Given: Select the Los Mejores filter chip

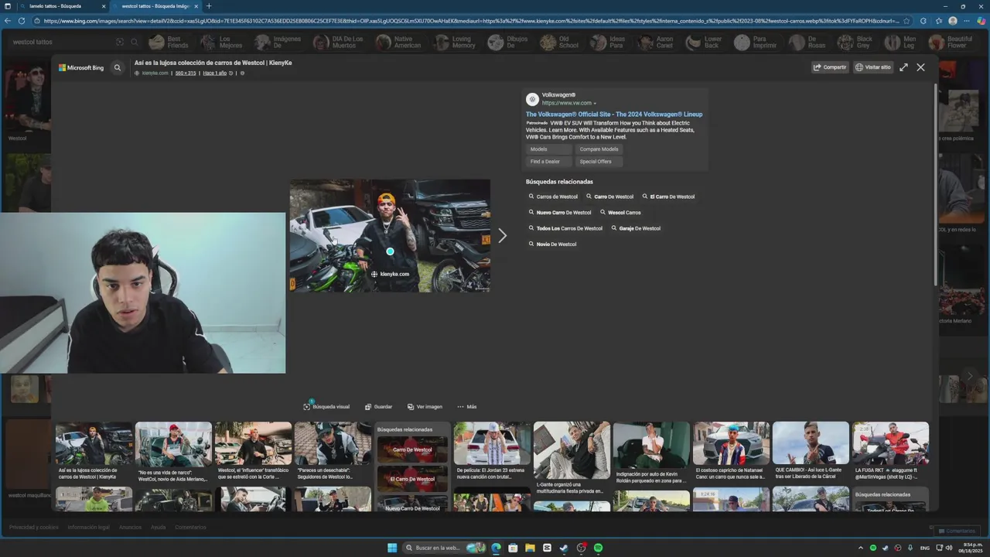Looking at the screenshot, I should click(x=222, y=43).
